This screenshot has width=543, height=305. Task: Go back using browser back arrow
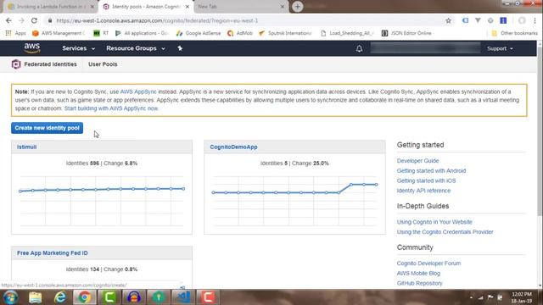(x=8, y=20)
